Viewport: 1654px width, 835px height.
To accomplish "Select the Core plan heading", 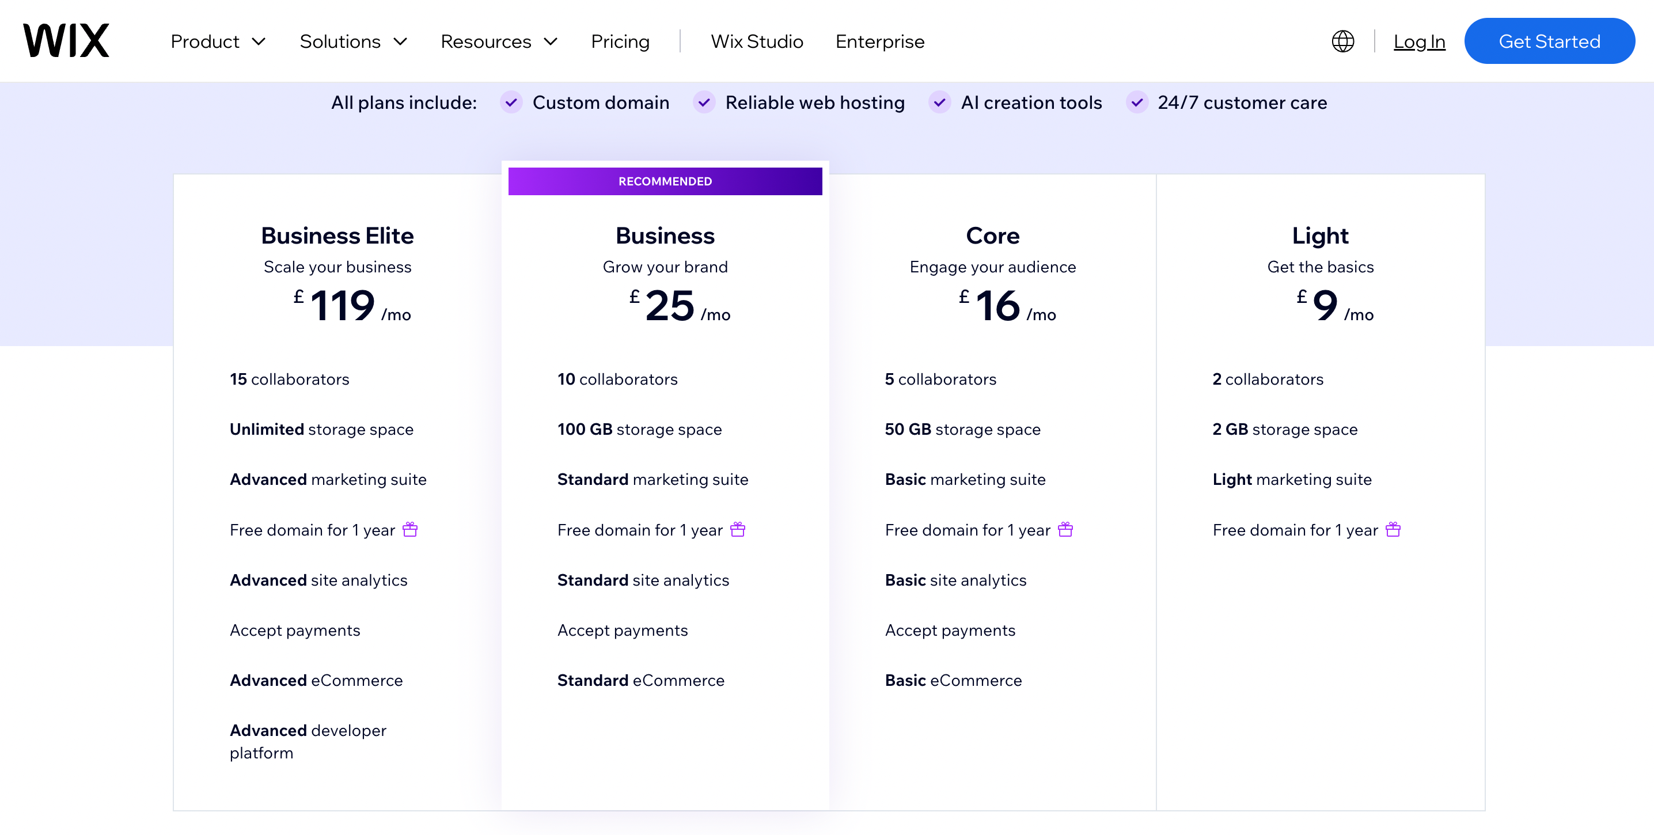I will [x=992, y=236].
